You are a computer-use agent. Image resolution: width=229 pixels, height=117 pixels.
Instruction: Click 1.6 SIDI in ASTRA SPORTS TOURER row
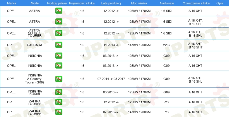coord(166,33)
